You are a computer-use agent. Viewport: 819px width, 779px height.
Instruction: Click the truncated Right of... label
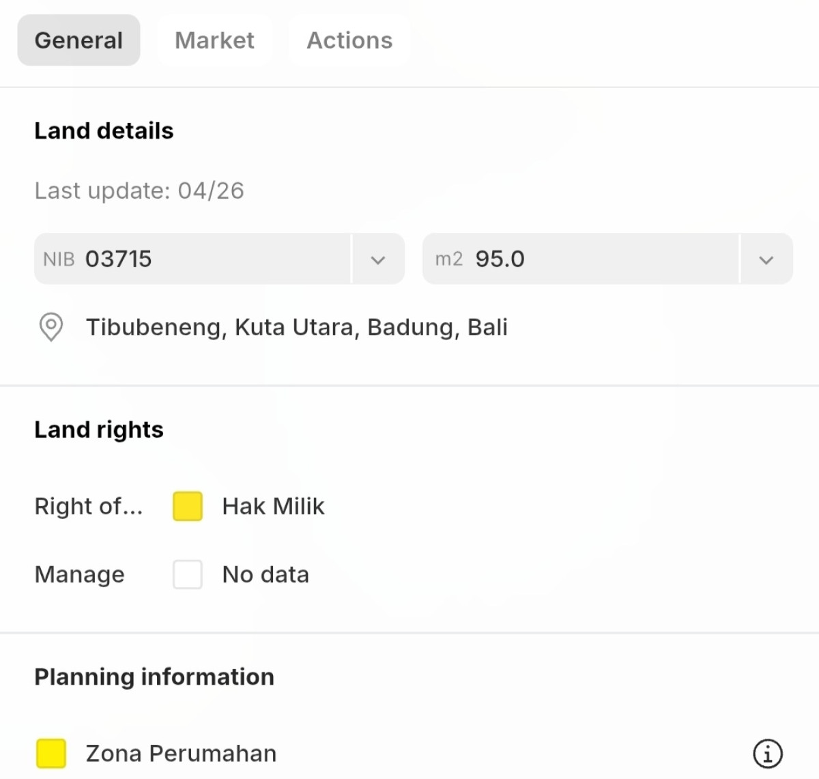click(x=89, y=506)
